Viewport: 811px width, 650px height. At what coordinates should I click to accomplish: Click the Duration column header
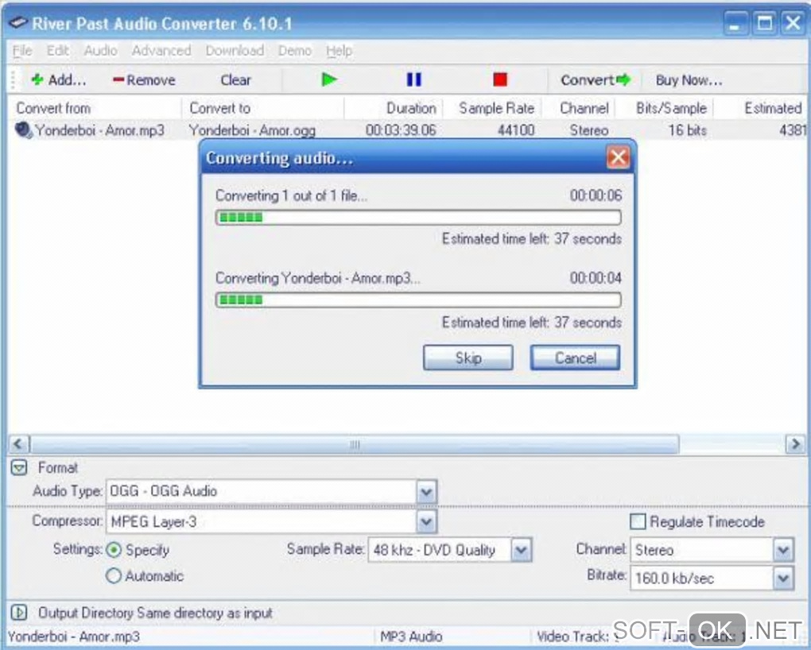(394, 108)
